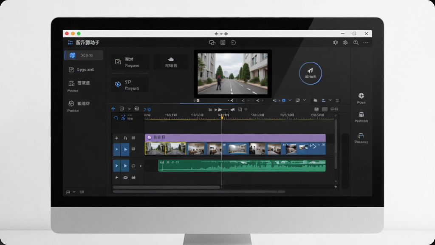
Task: Open the SP card with blue badge icon
Action: click(130, 85)
